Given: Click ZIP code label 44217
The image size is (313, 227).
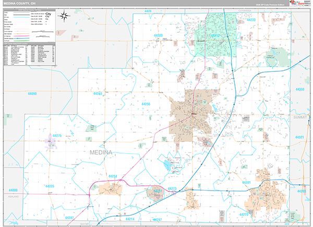Looking at the screenshot, I should click(158, 220).
